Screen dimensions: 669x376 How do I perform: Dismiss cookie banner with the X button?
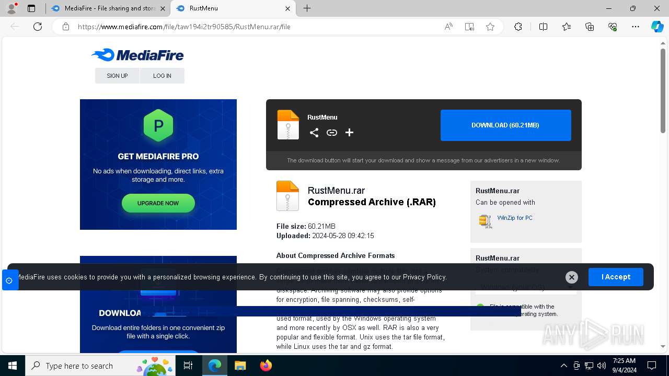[x=572, y=277]
